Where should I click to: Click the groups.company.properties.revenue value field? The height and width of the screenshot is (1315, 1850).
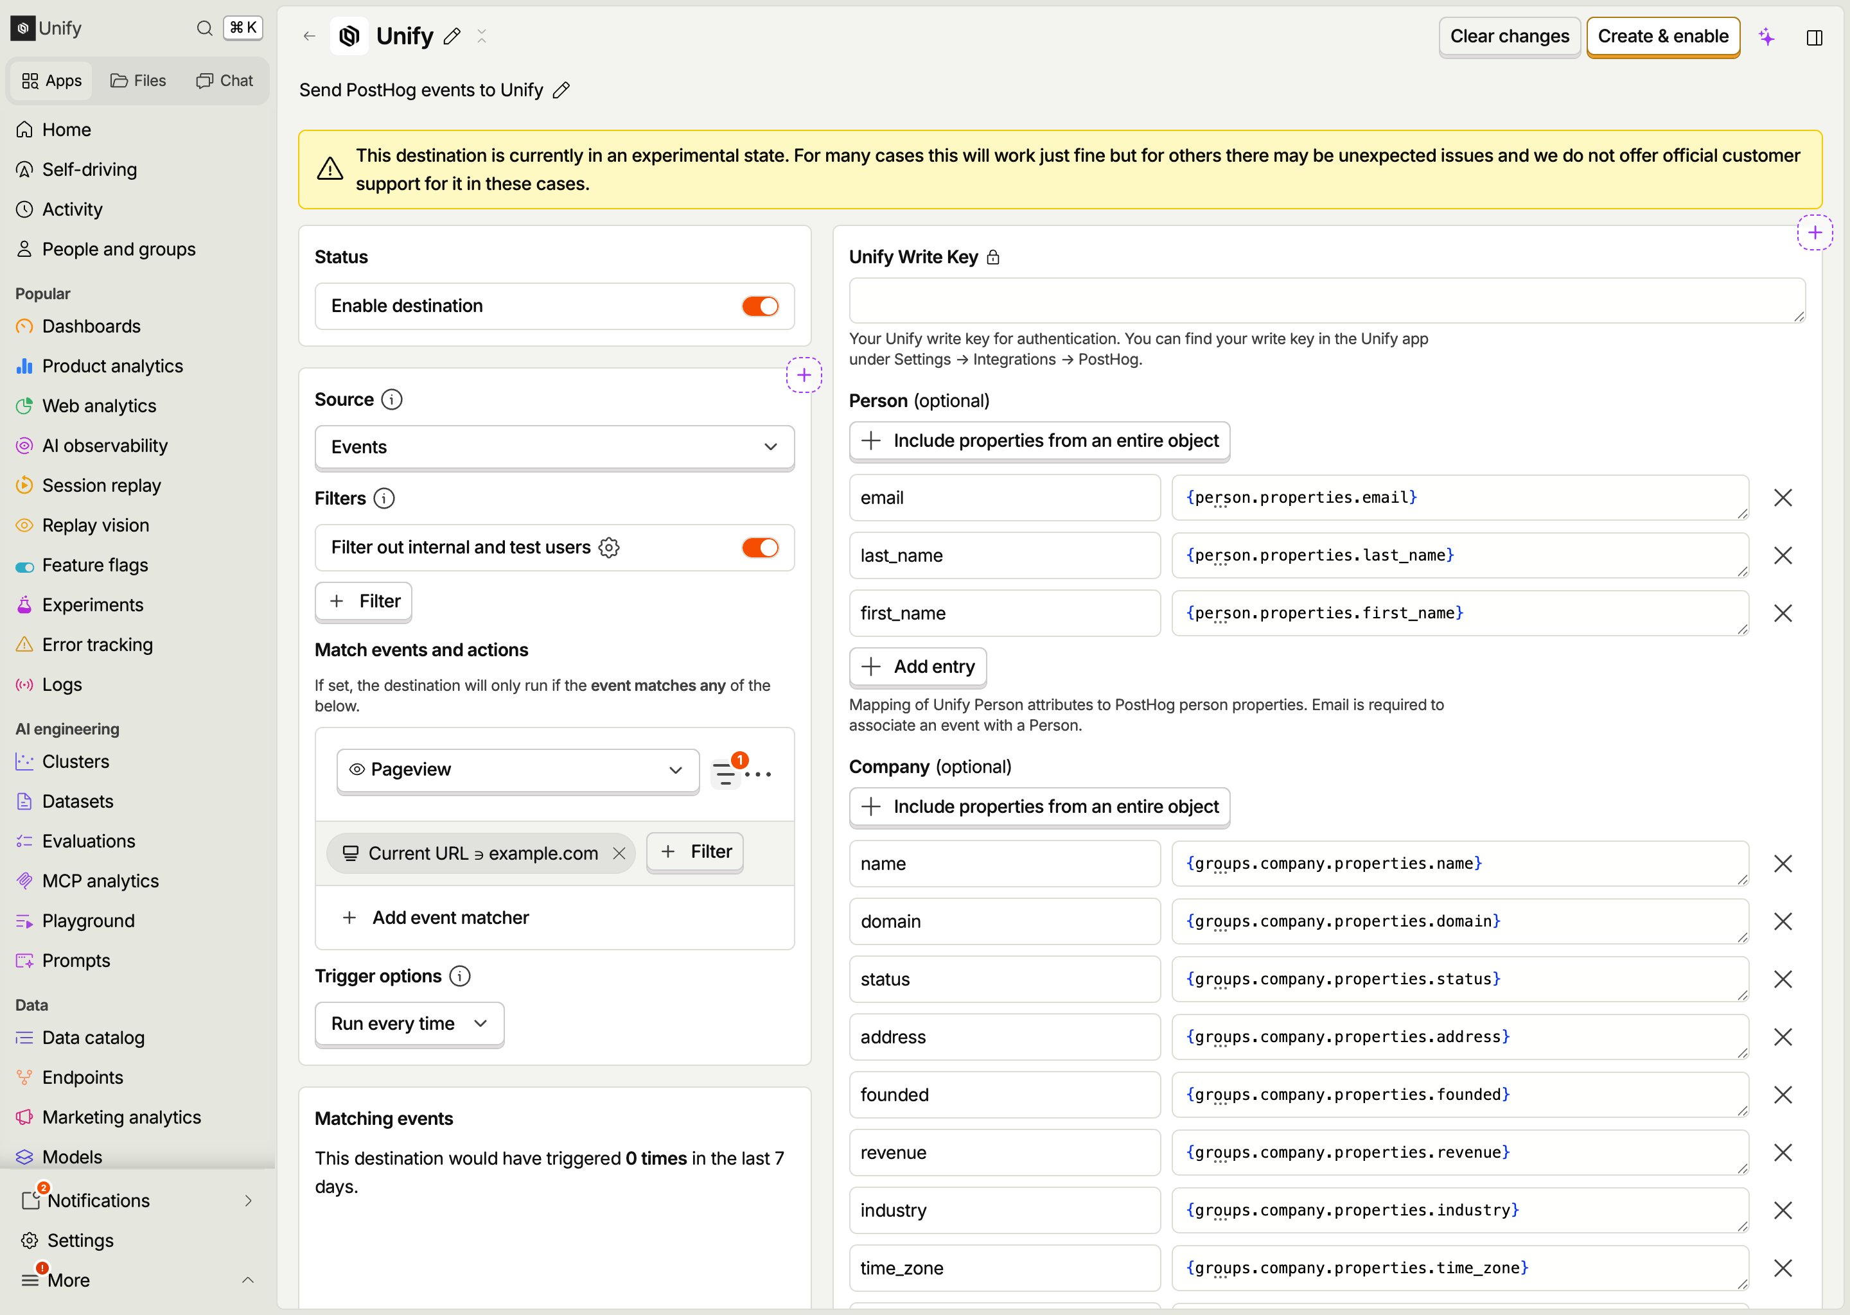(1459, 1153)
